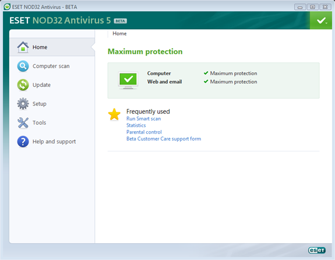Click the Computer protection label
The height and width of the screenshot is (260, 335).
(159, 73)
